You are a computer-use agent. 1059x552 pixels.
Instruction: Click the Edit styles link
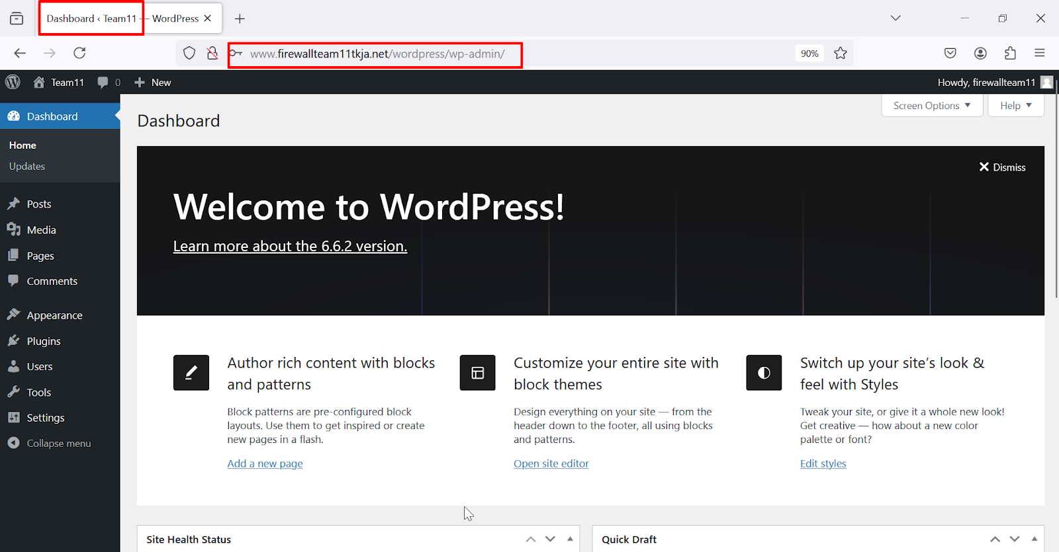click(823, 463)
